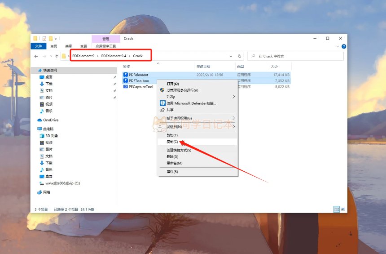Click Crack segment in address path
The image size is (386, 254).
(138, 56)
